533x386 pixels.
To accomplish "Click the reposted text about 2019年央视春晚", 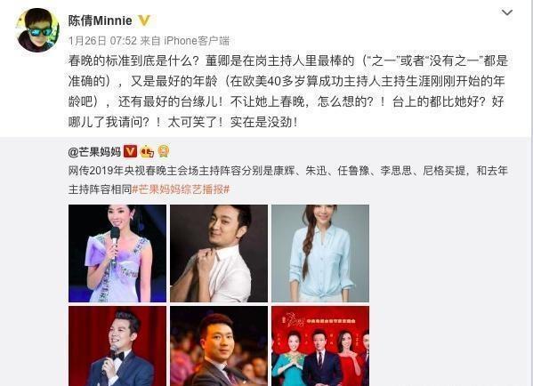I will pos(288,180).
